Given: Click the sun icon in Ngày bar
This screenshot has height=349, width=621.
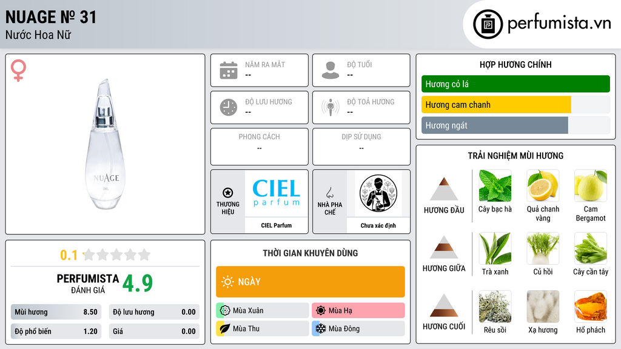Looking at the screenshot, I should pos(227,282).
